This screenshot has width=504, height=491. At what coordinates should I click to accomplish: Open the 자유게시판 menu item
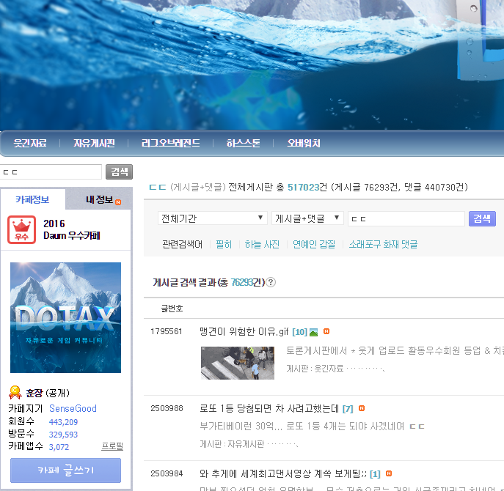[94, 143]
